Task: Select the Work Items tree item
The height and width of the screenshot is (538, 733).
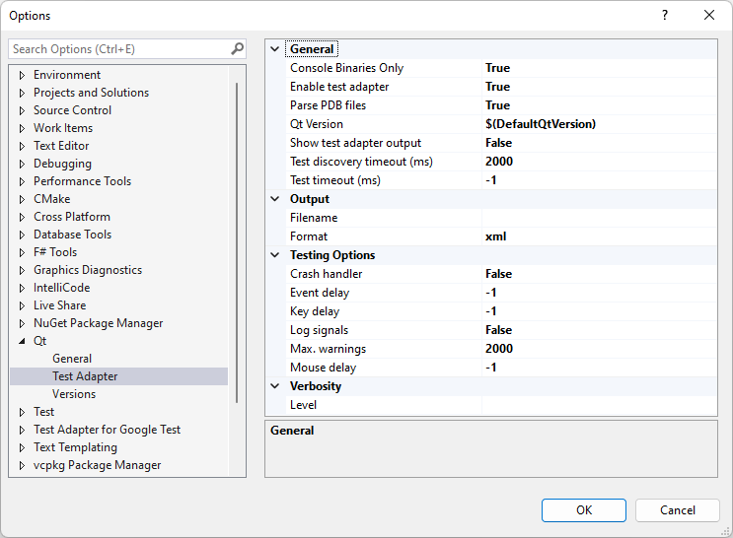Action: tap(63, 128)
